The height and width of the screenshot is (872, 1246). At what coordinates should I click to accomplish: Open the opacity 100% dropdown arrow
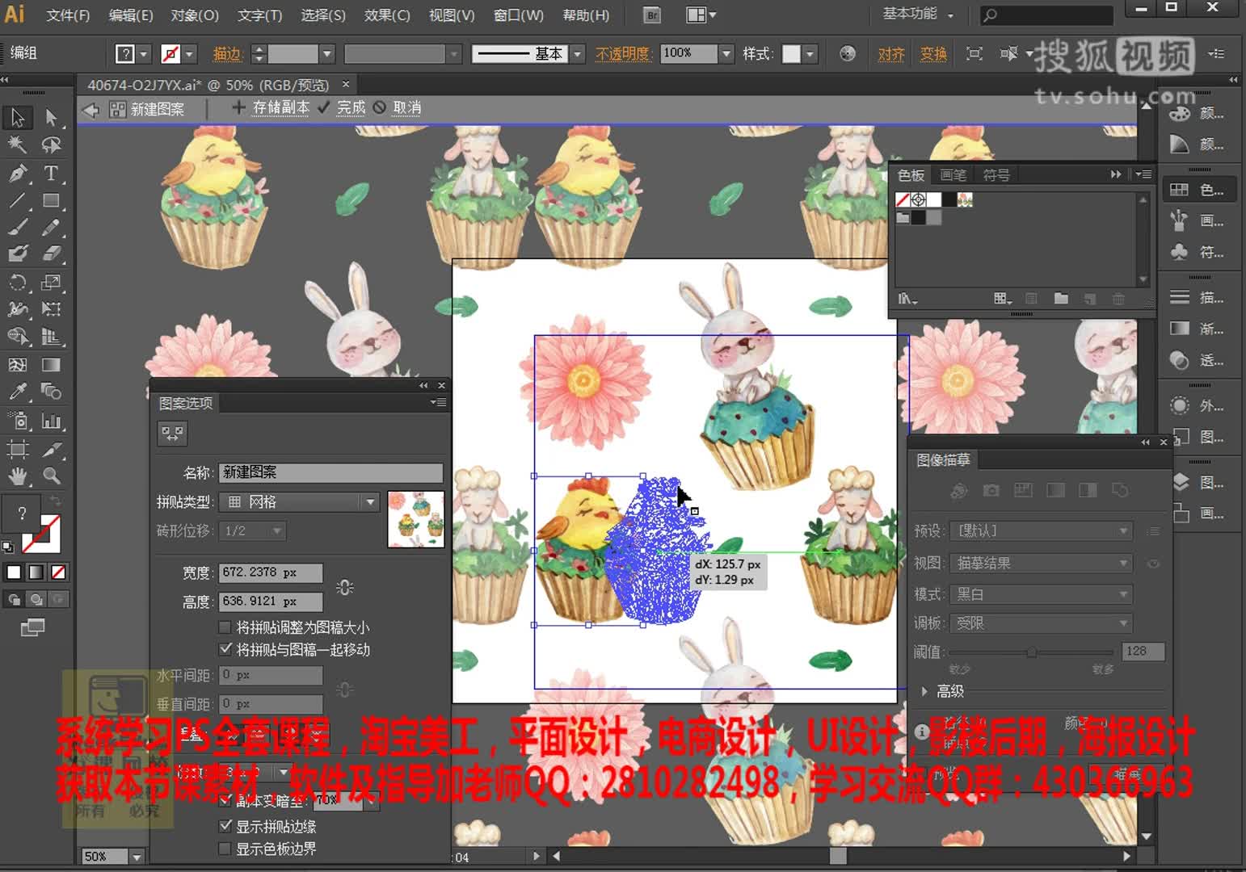pos(726,54)
